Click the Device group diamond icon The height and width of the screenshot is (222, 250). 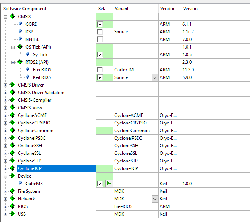[x=13, y=176]
